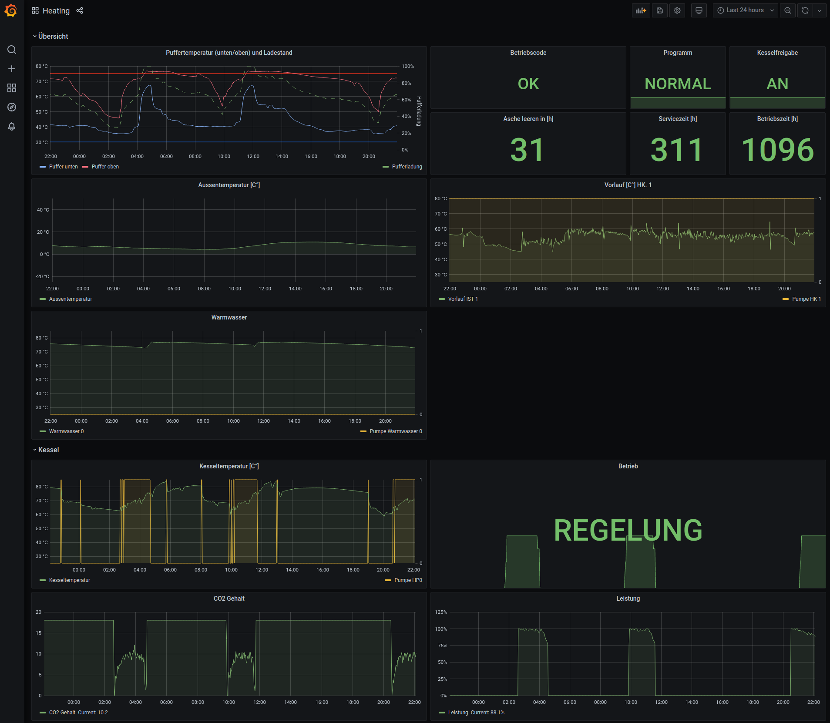This screenshot has height=723, width=830.
Task: Click the NORMAL Programm value
Action: 678,84
